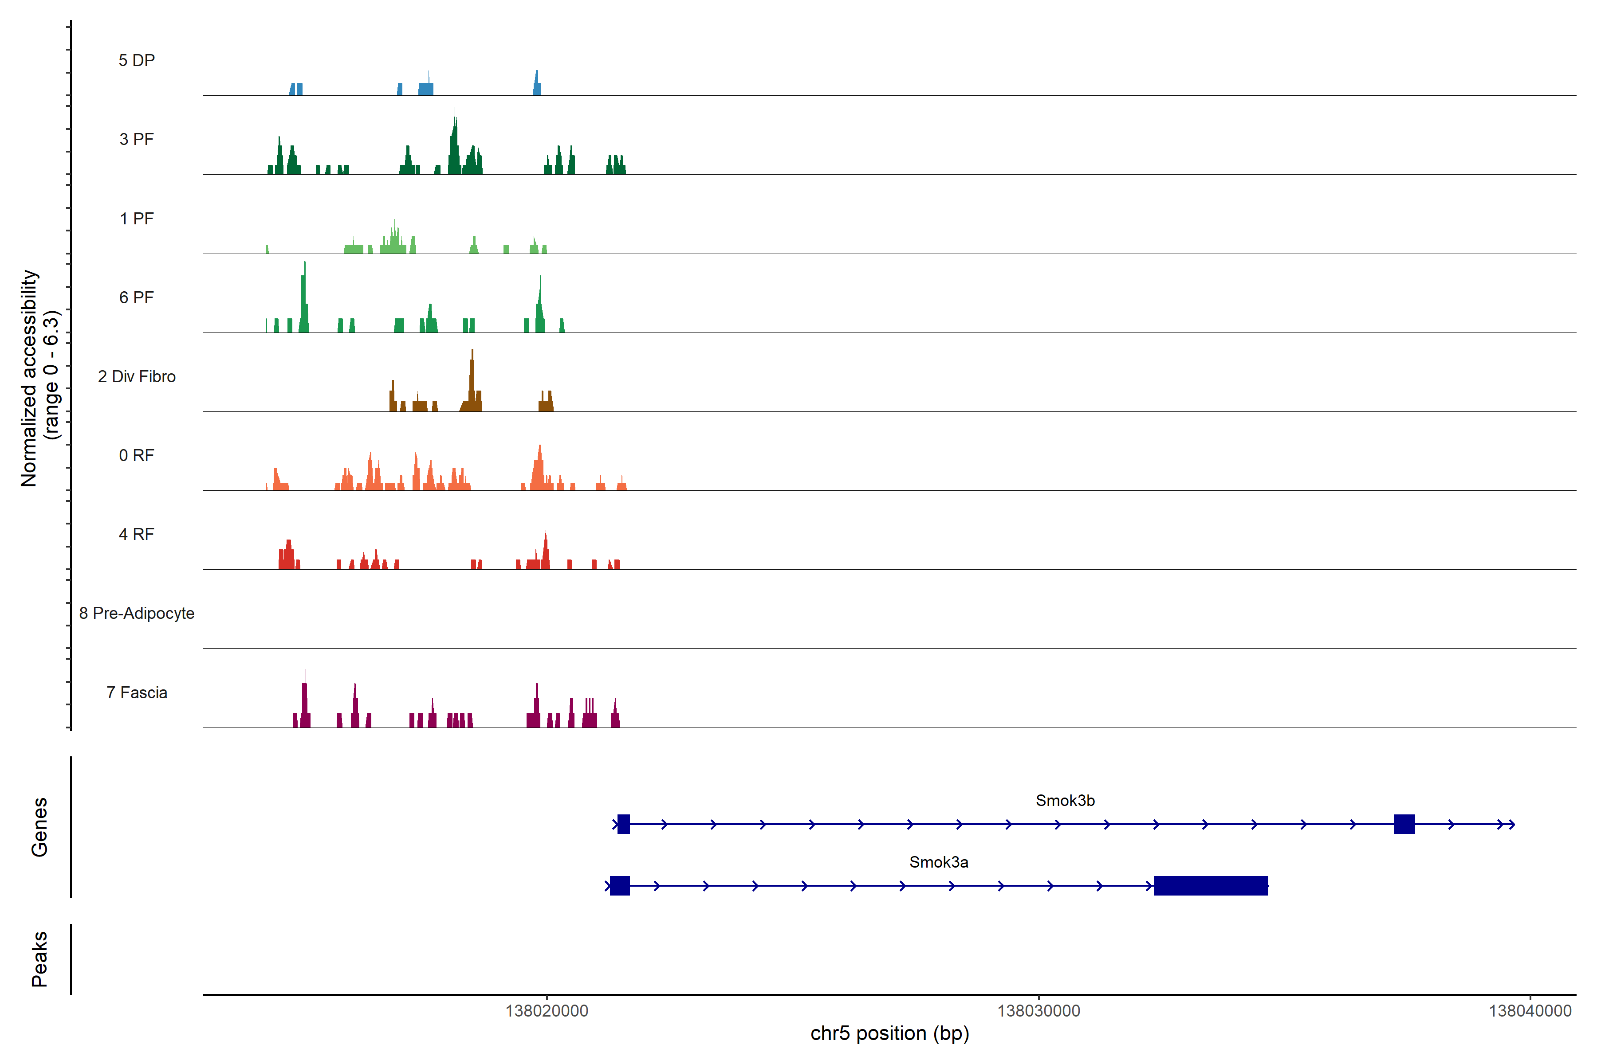Screen dimensions: 1597x1064
Task: Click the Smok3b gene label
Action: (x=1065, y=801)
